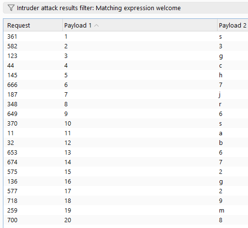Select the row for request 348

click(x=126, y=104)
